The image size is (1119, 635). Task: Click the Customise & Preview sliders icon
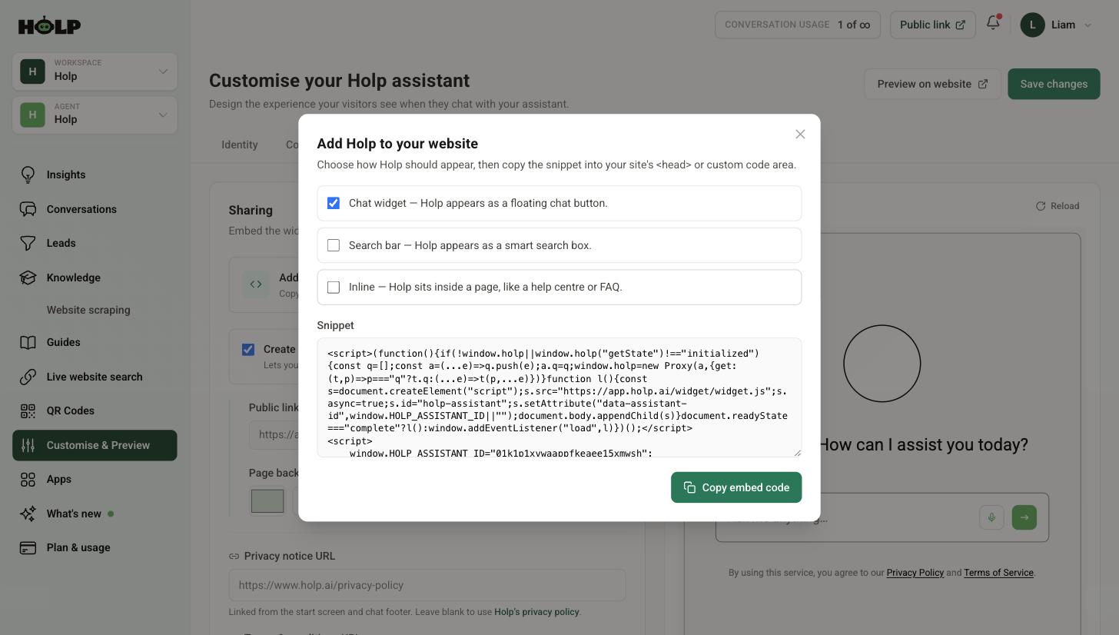pyautogui.click(x=28, y=445)
